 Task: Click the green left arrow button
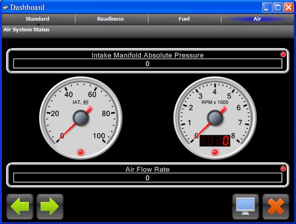[20, 206]
